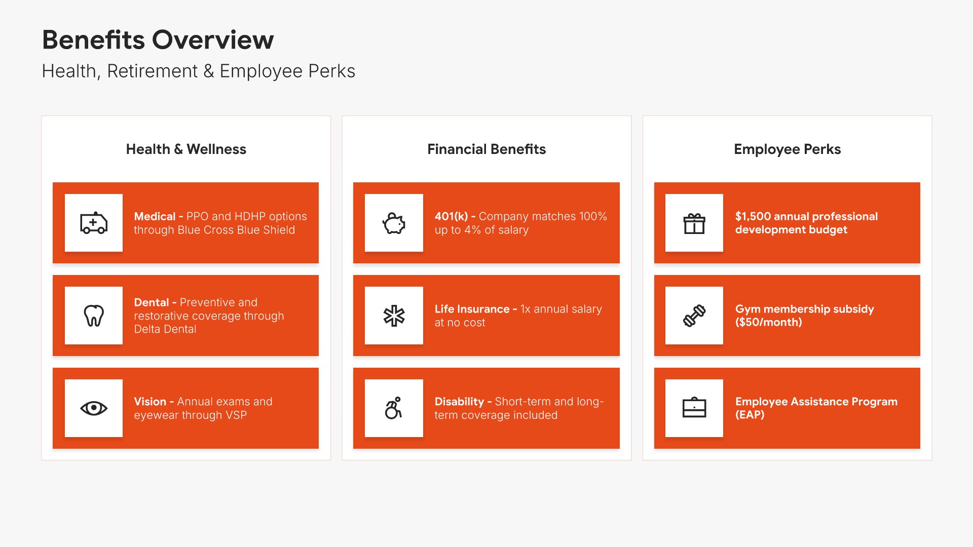Click the eye icon for Vision
This screenshot has width=973, height=547.
point(94,408)
